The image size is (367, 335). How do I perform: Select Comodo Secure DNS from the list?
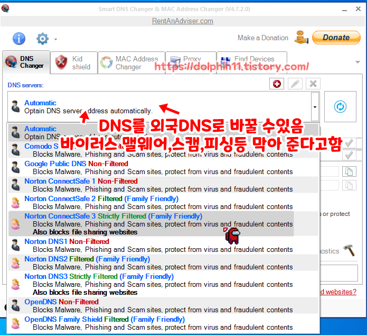[163, 150]
